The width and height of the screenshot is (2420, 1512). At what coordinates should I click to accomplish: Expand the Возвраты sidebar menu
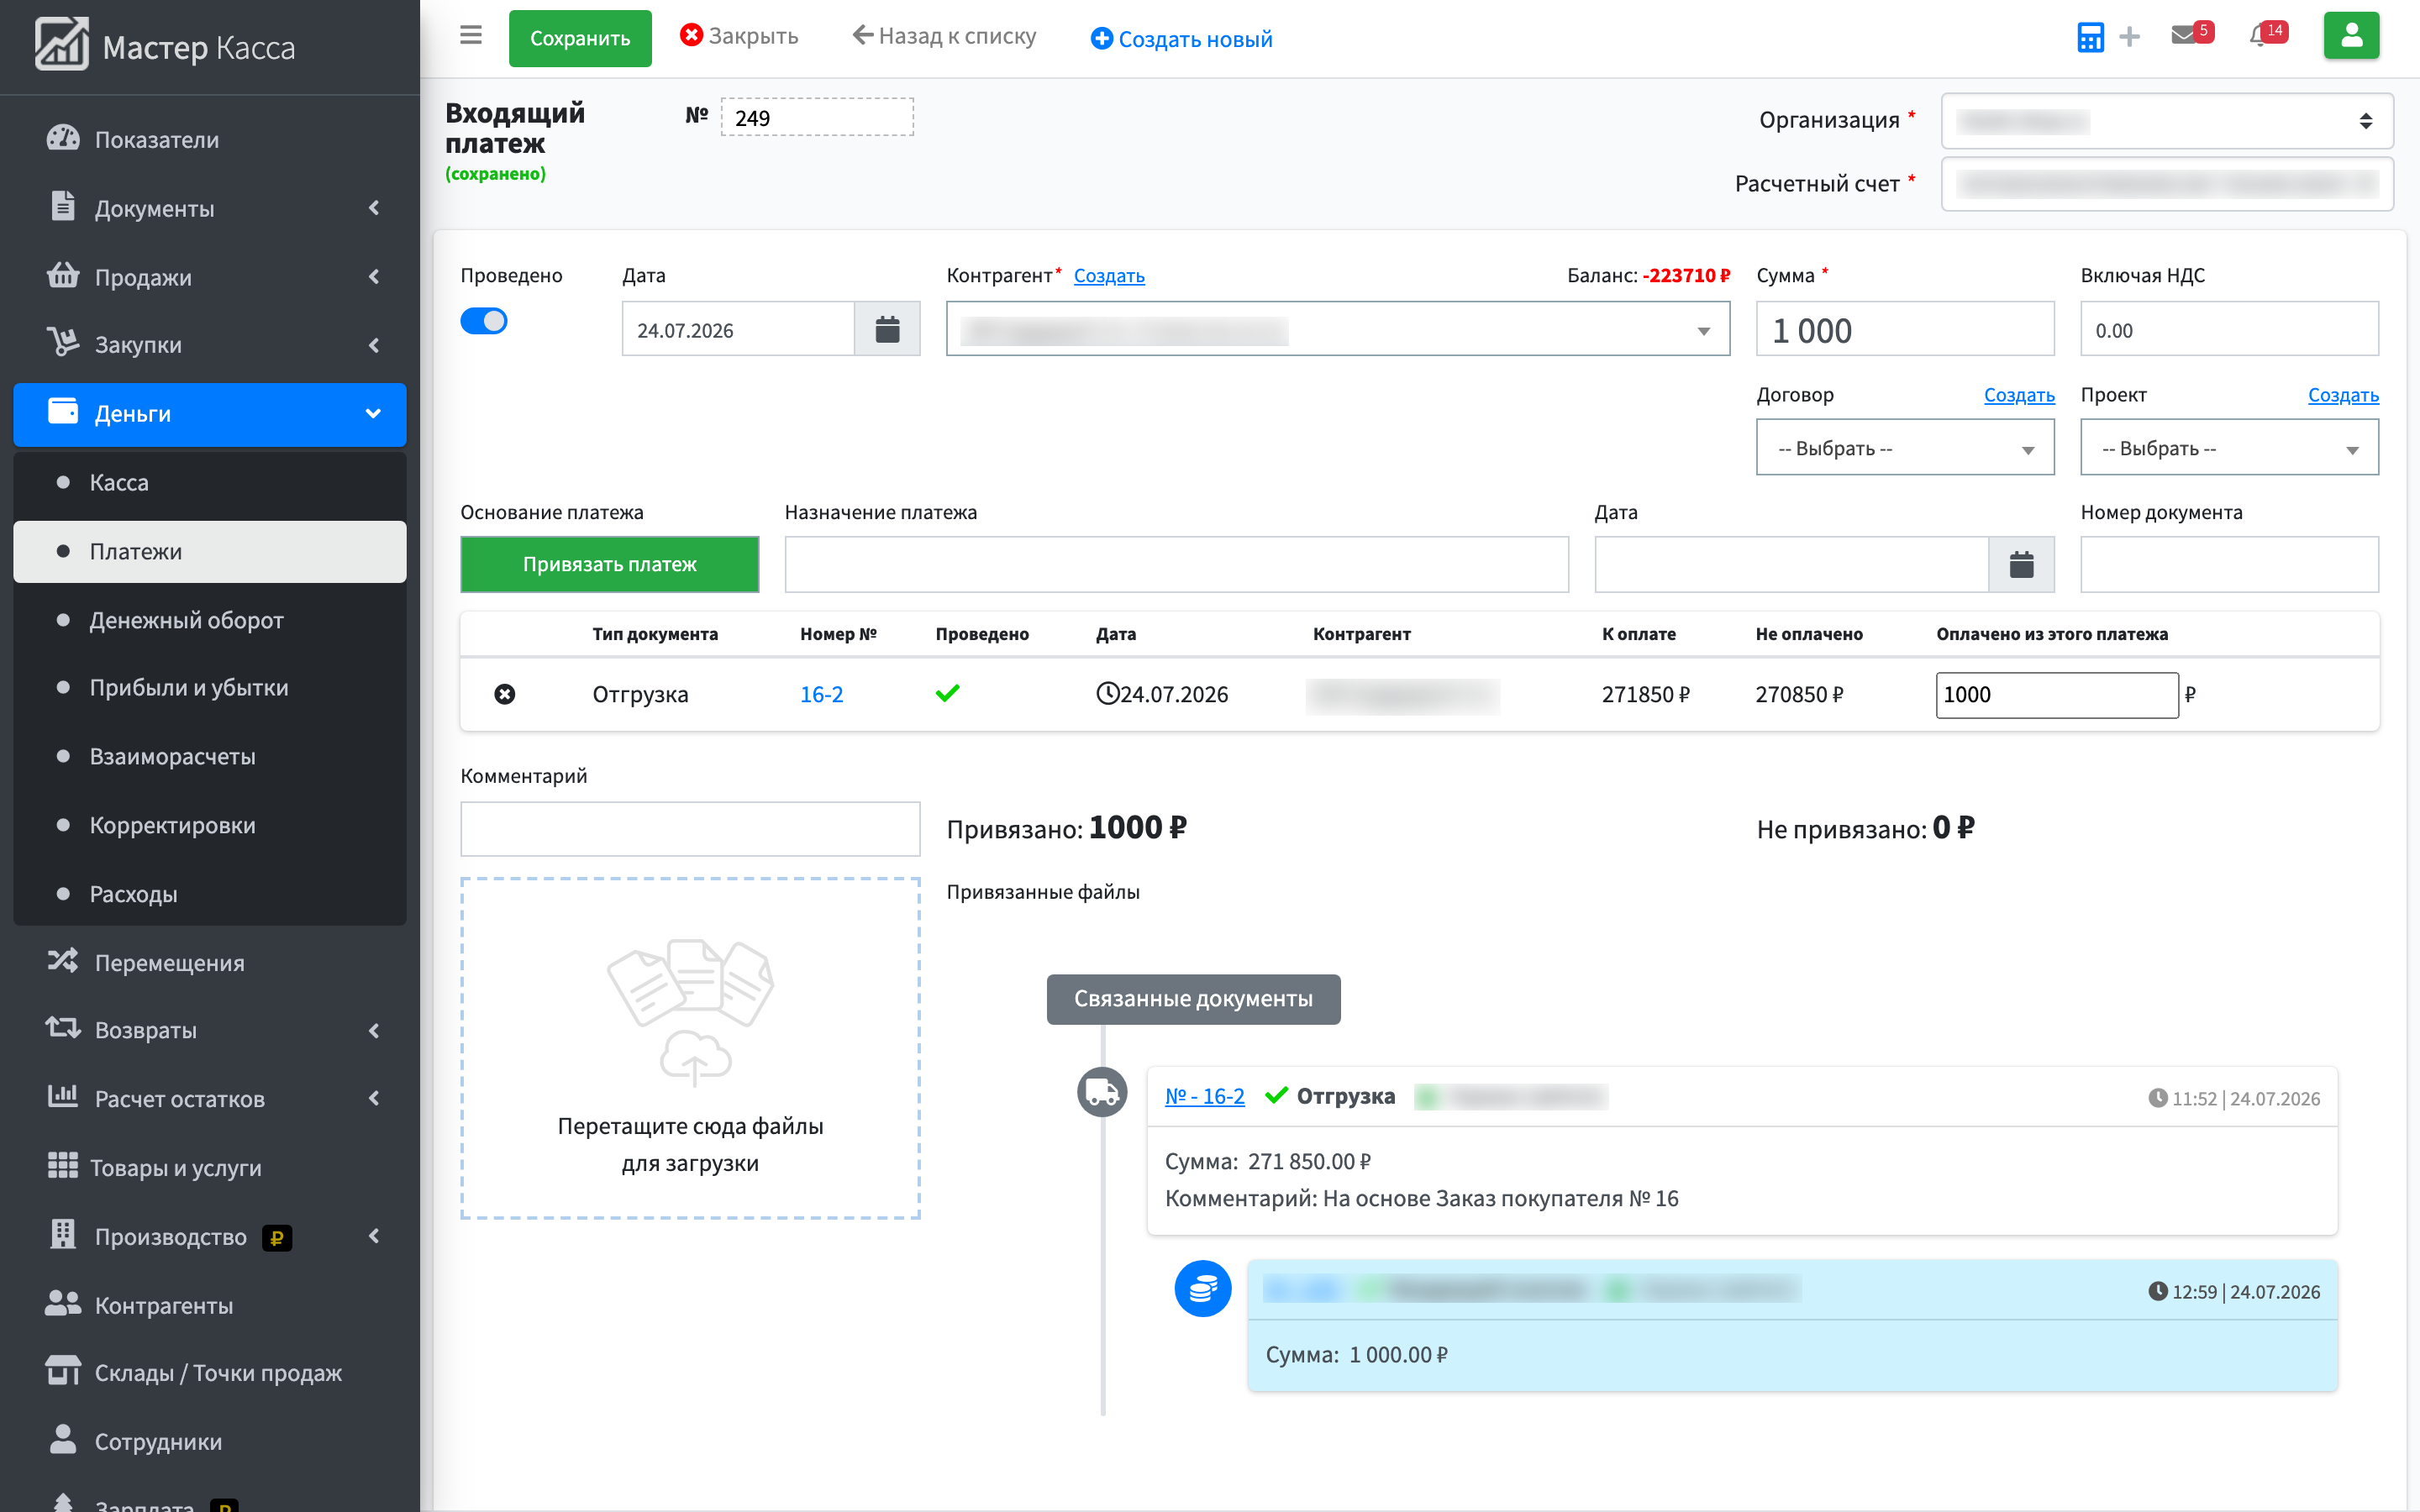click(210, 1030)
